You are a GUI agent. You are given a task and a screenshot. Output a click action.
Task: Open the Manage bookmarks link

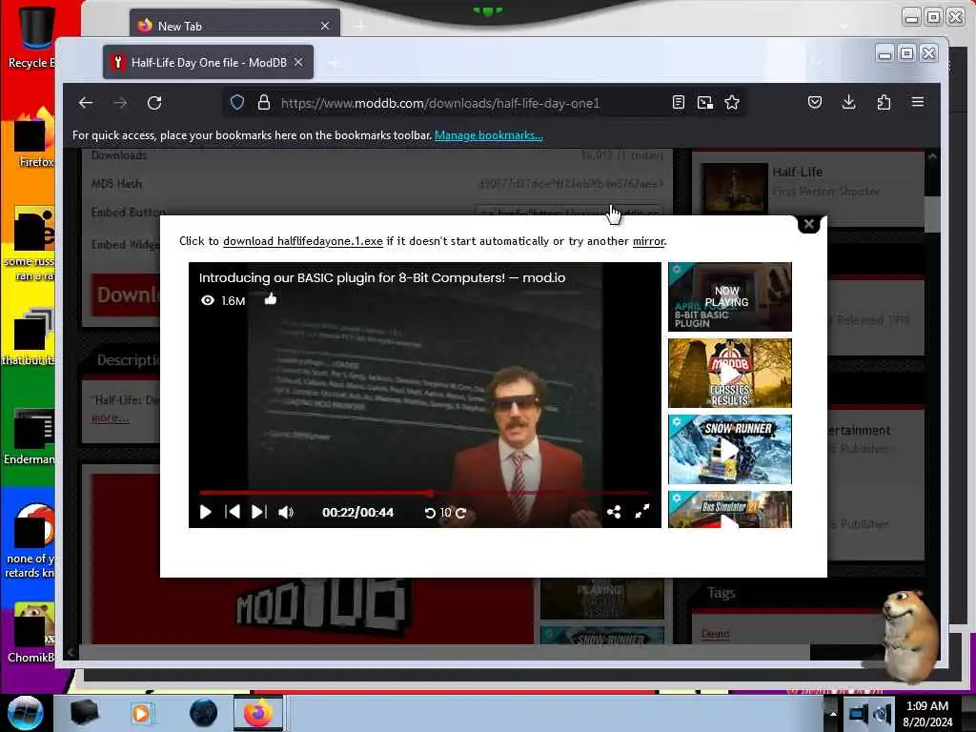pyautogui.click(x=489, y=135)
